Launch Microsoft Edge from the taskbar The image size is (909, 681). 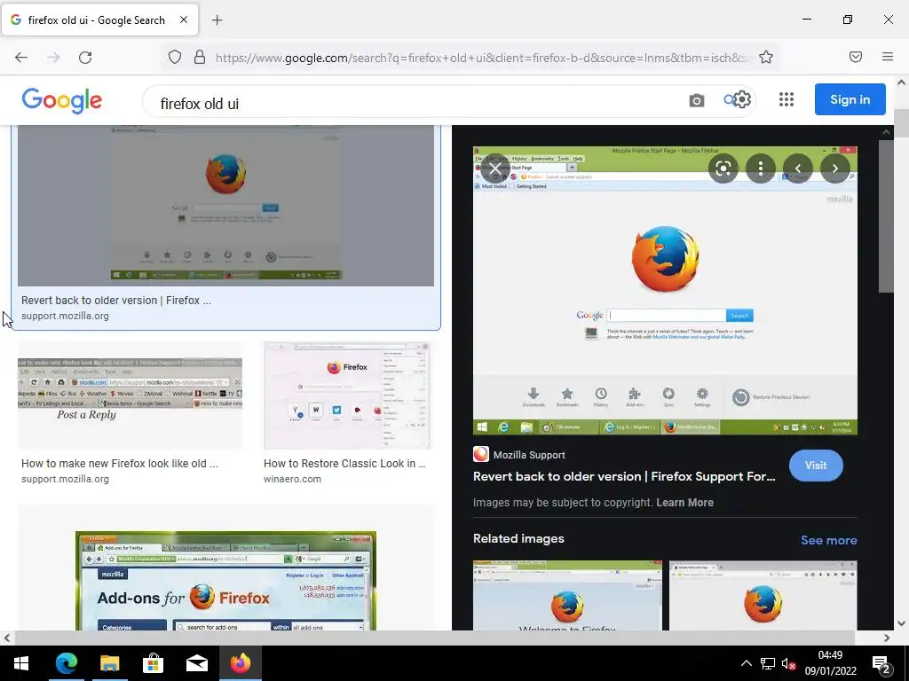(66, 663)
